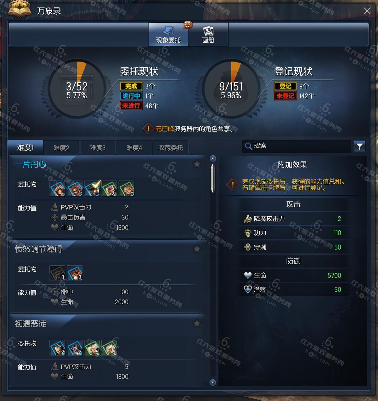
Task: Toggle favorite star for 一片丹心
Action: tap(197, 164)
